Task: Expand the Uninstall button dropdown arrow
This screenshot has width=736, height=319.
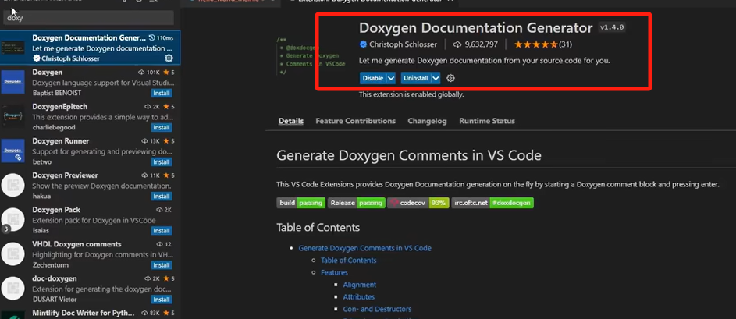Action: [x=436, y=78]
